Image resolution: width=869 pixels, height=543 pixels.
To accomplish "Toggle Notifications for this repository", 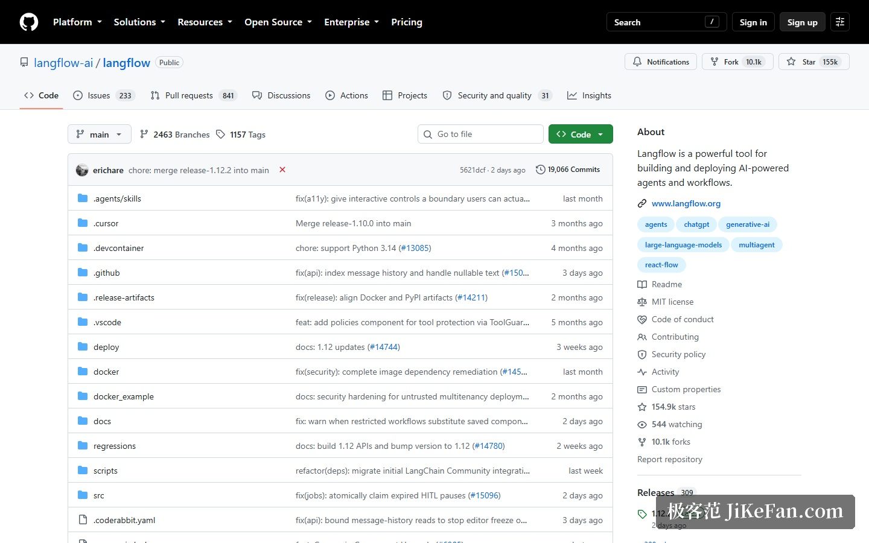I will coord(661,62).
